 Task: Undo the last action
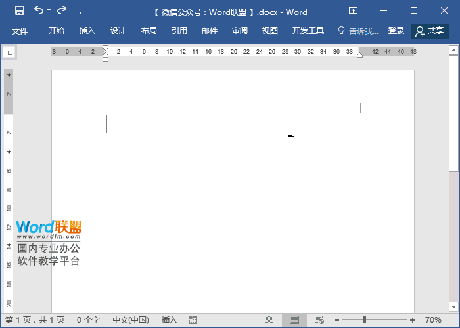pyautogui.click(x=38, y=10)
